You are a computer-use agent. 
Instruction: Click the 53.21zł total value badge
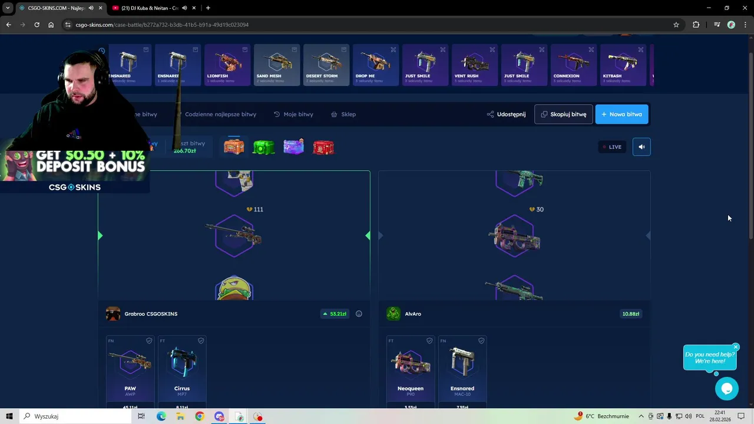pos(334,314)
